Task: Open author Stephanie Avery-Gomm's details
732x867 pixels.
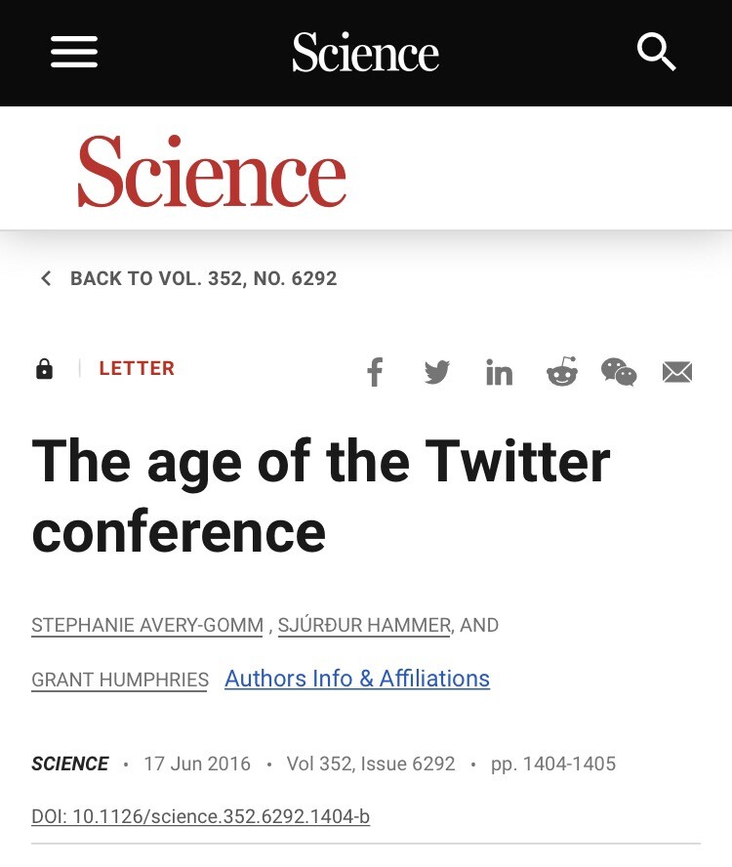Action: 146,626
